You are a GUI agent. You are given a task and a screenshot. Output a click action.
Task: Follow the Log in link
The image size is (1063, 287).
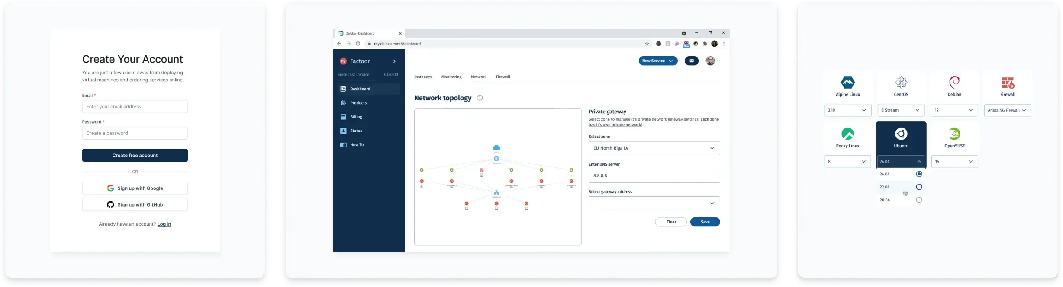click(164, 224)
